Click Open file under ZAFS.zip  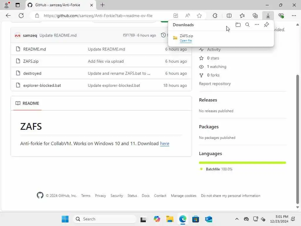pos(186,41)
